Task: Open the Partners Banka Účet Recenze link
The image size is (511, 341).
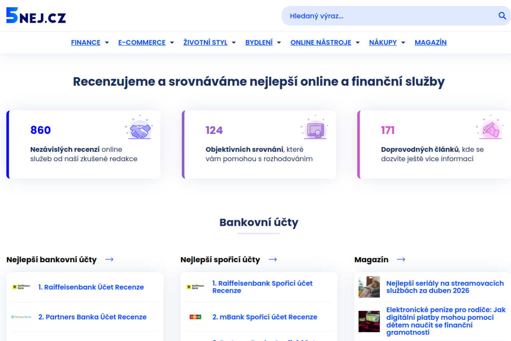Action: (92, 317)
